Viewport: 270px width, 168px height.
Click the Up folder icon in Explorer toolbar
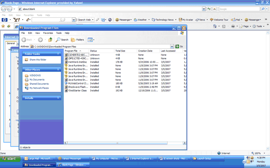[x=50, y=40]
